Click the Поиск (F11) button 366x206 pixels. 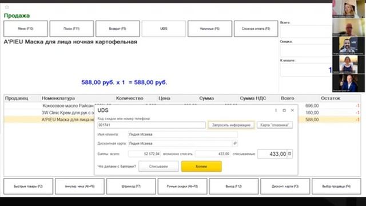71,29
